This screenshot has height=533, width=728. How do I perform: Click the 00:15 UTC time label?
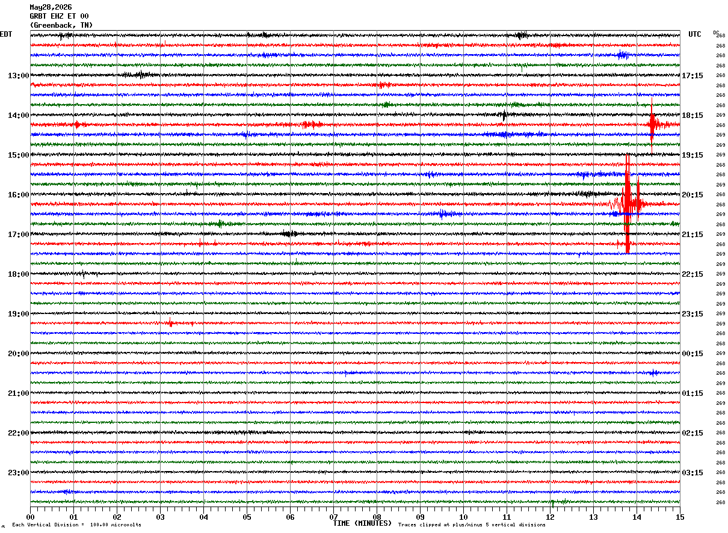click(x=693, y=354)
